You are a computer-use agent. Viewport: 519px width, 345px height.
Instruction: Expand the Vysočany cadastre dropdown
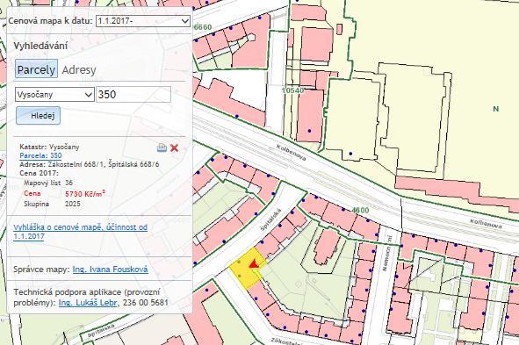54,95
